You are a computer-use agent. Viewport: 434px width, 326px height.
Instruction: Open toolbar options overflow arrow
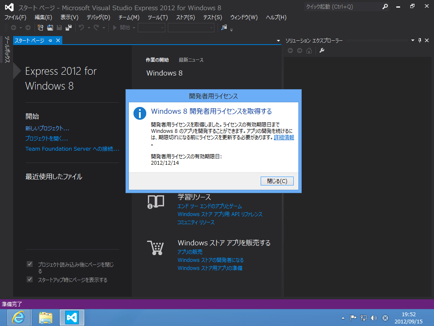(231, 30)
